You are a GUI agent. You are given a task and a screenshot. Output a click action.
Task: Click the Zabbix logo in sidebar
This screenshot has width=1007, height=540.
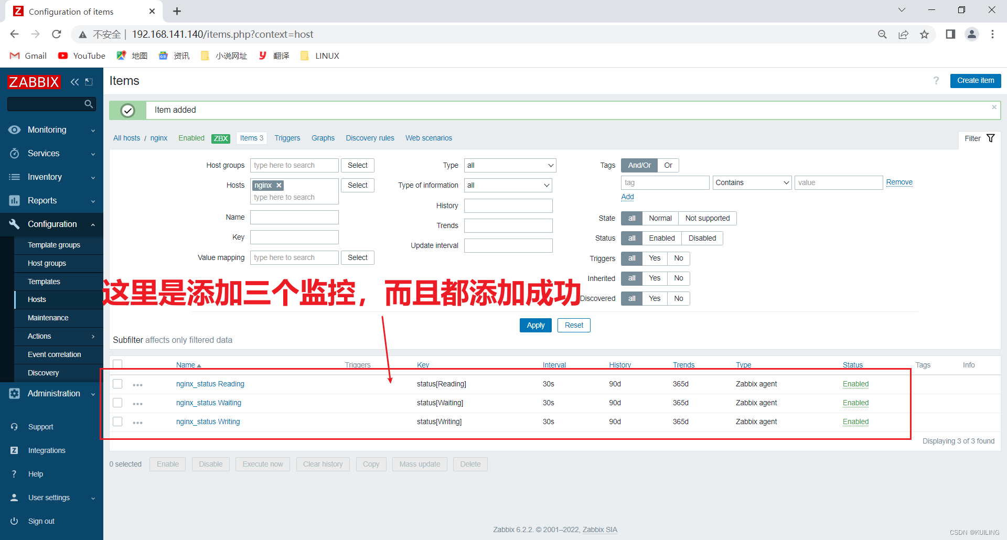[34, 82]
